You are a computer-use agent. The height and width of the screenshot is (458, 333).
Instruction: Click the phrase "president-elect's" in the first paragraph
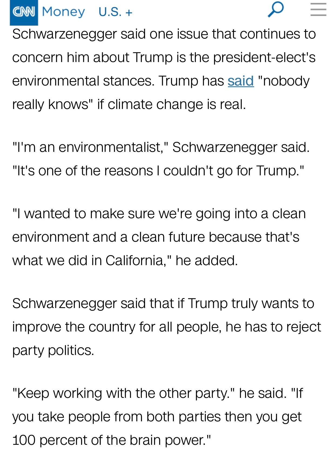264,57
